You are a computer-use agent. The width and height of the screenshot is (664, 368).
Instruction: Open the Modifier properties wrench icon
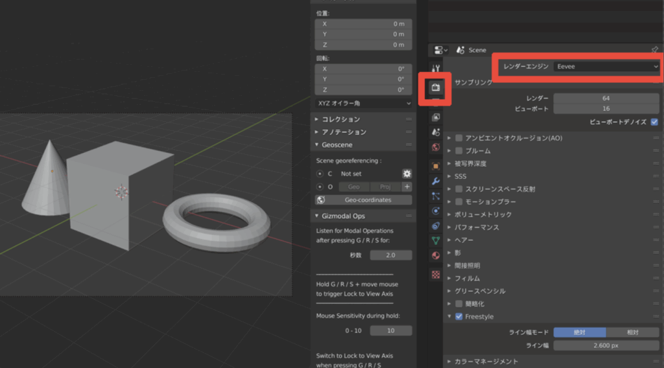point(436,181)
